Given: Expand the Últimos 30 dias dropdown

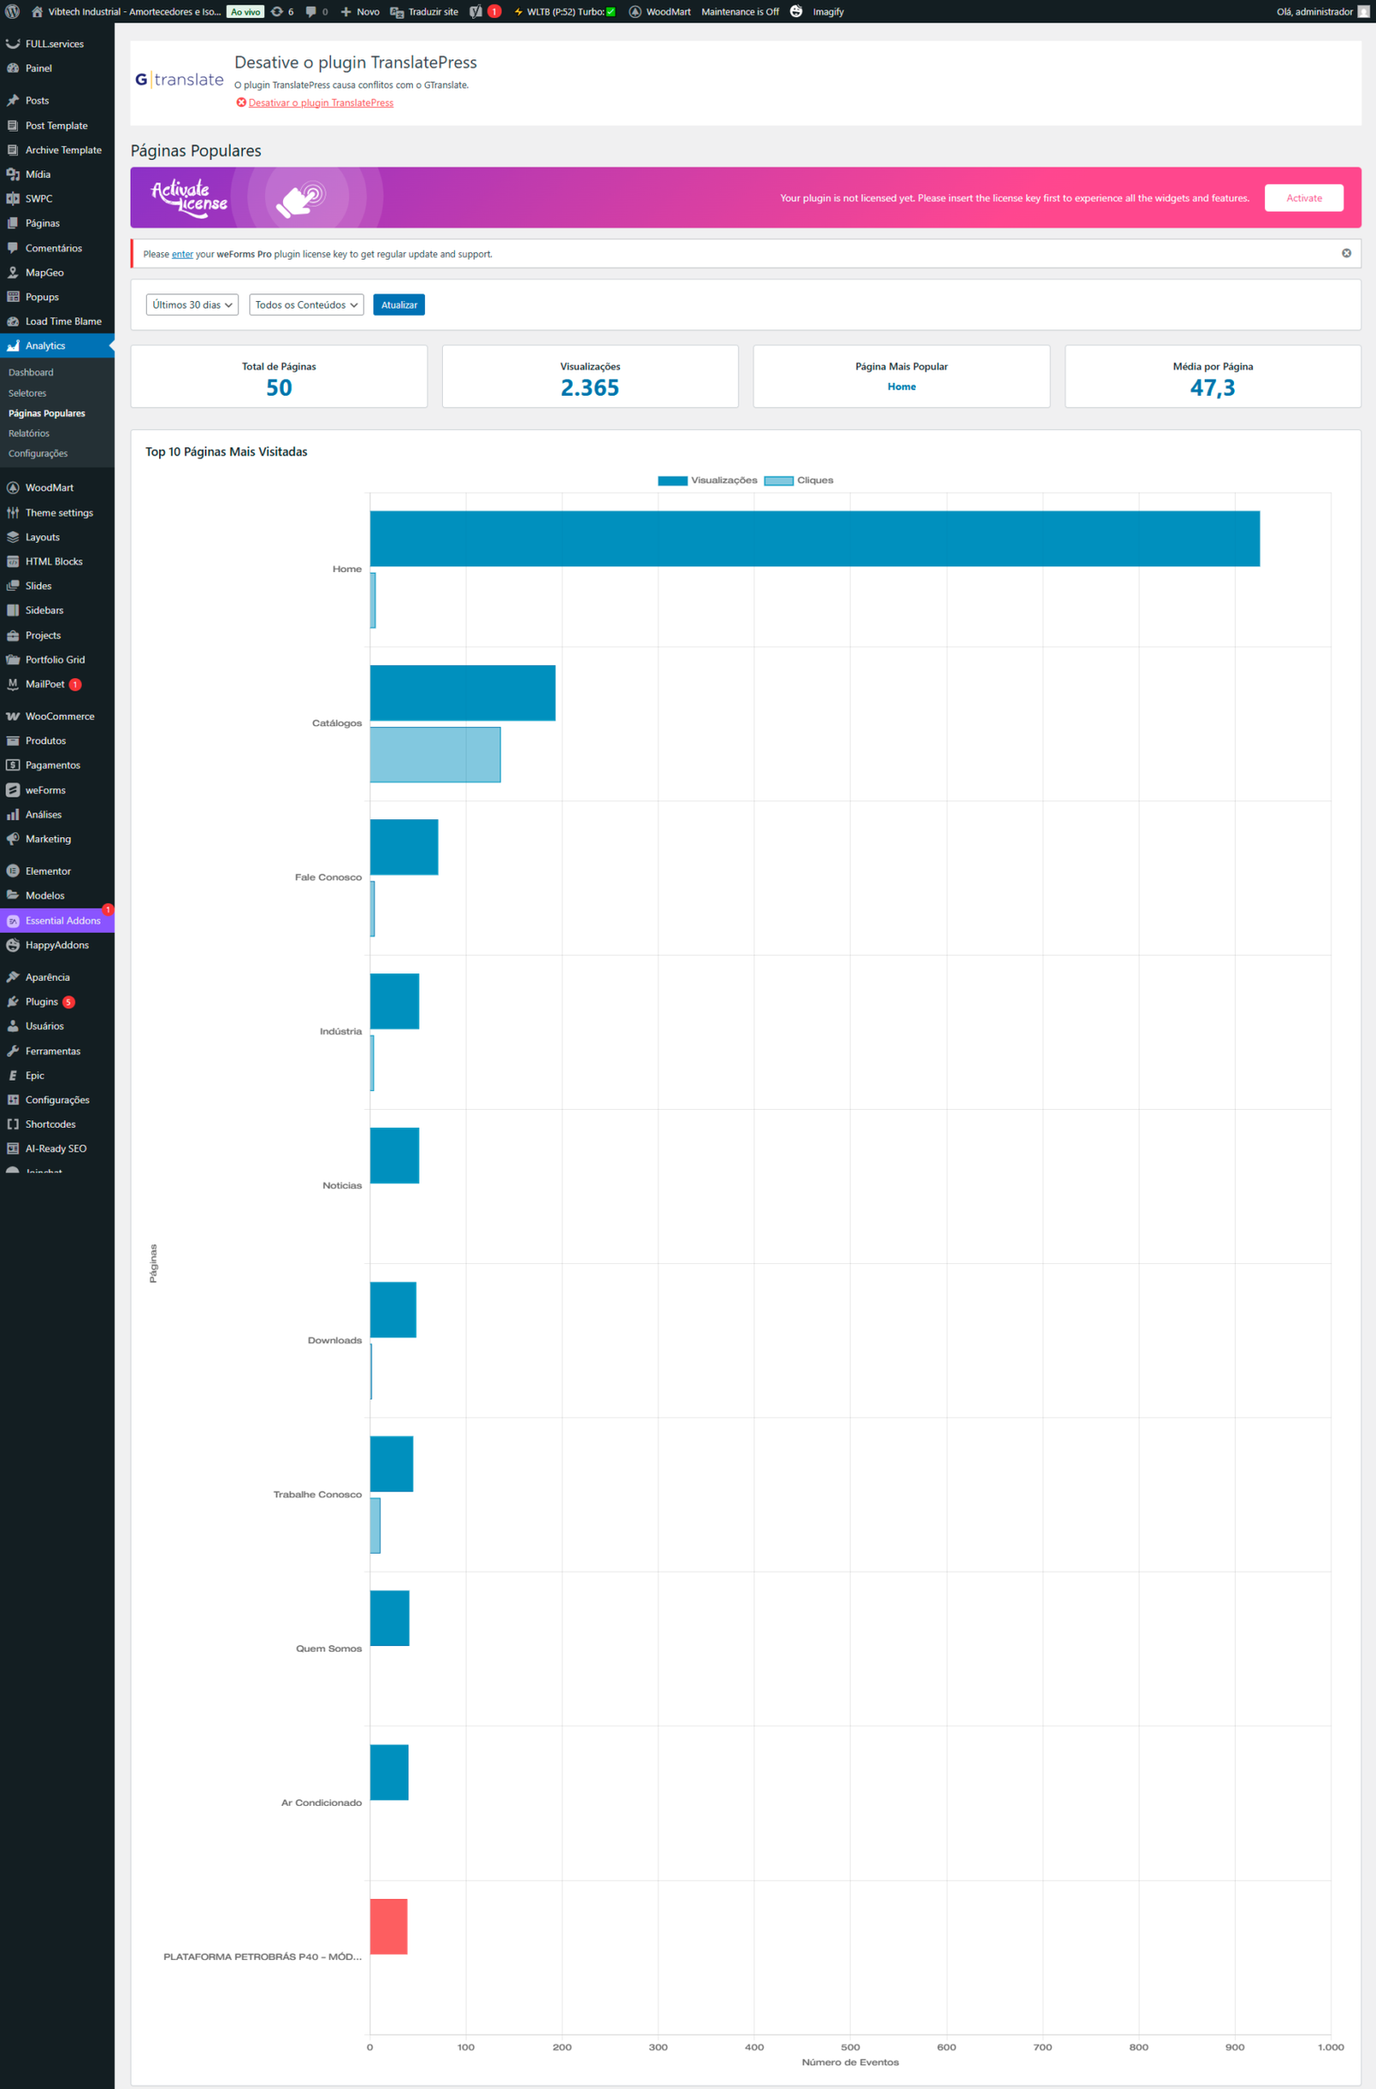Looking at the screenshot, I should [x=192, y=305].
